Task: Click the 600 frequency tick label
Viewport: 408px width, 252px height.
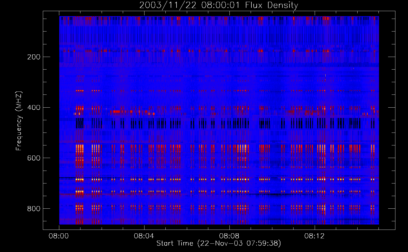Action: 34,158
